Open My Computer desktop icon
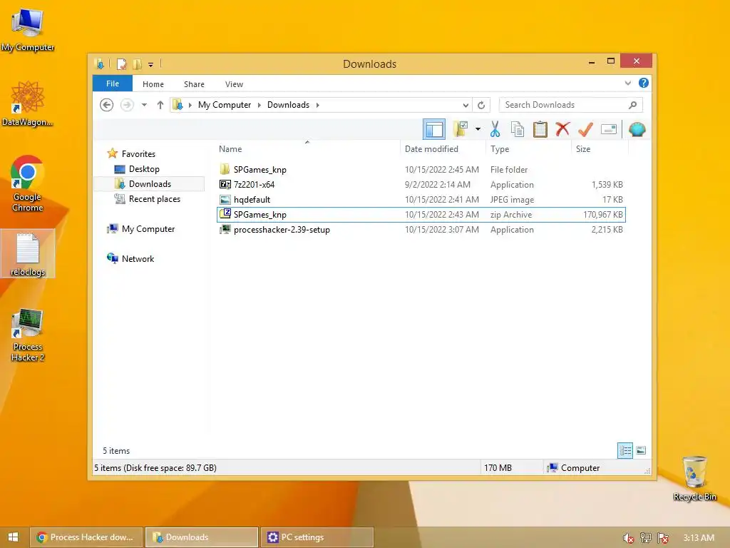Image resolution: width=730 pixels, height=548 pixels. coord(28,30)
